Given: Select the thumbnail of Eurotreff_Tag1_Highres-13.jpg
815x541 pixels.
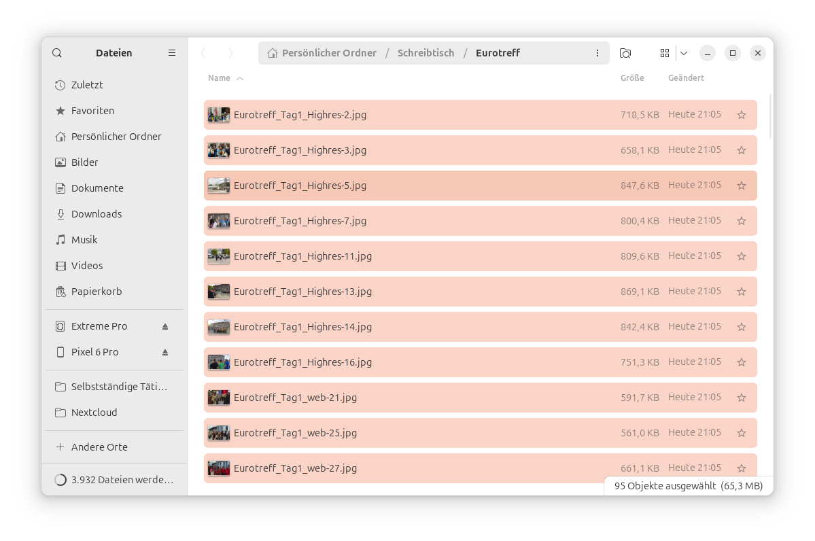Looking at the screenshot, I should pos(219,292).
